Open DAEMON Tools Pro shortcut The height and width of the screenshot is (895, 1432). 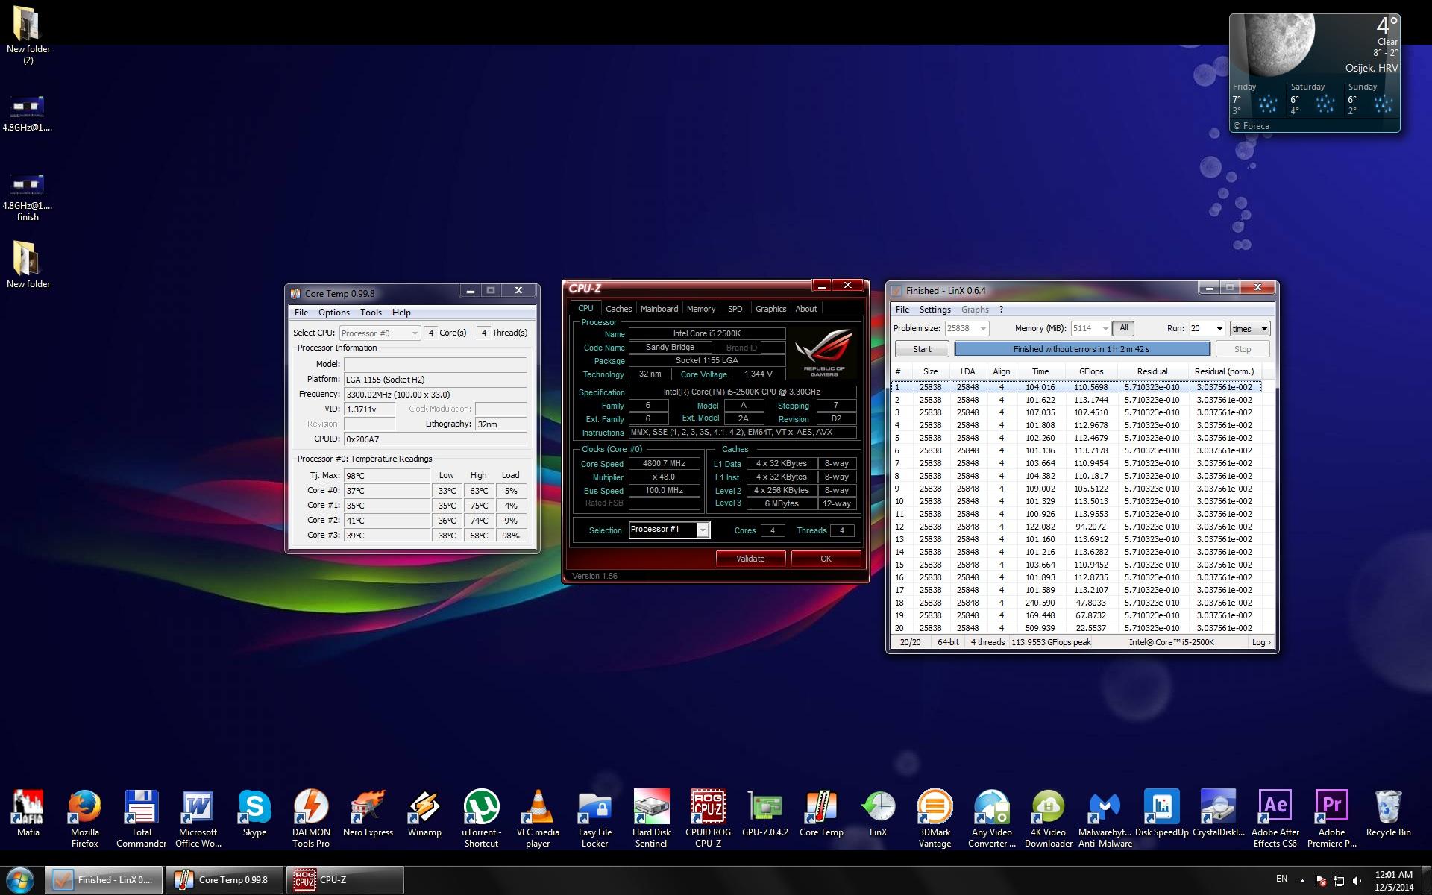pos(311,818)
